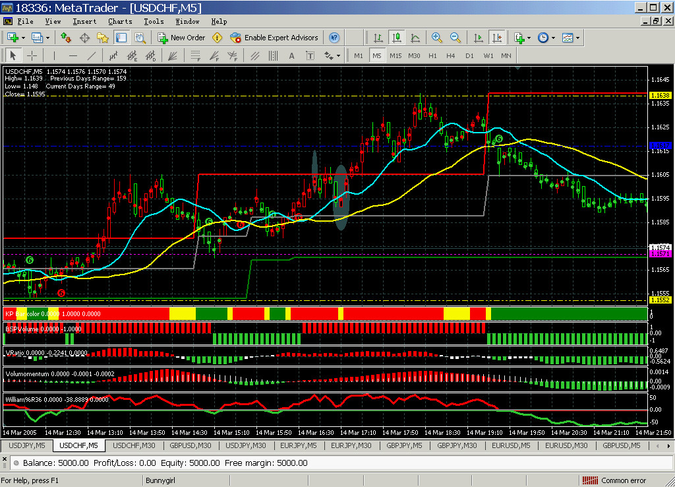The height and width of the screenshot is (487, 675).
Task: Click the Periodicity clock icon
Action: [x=543, y=38]
